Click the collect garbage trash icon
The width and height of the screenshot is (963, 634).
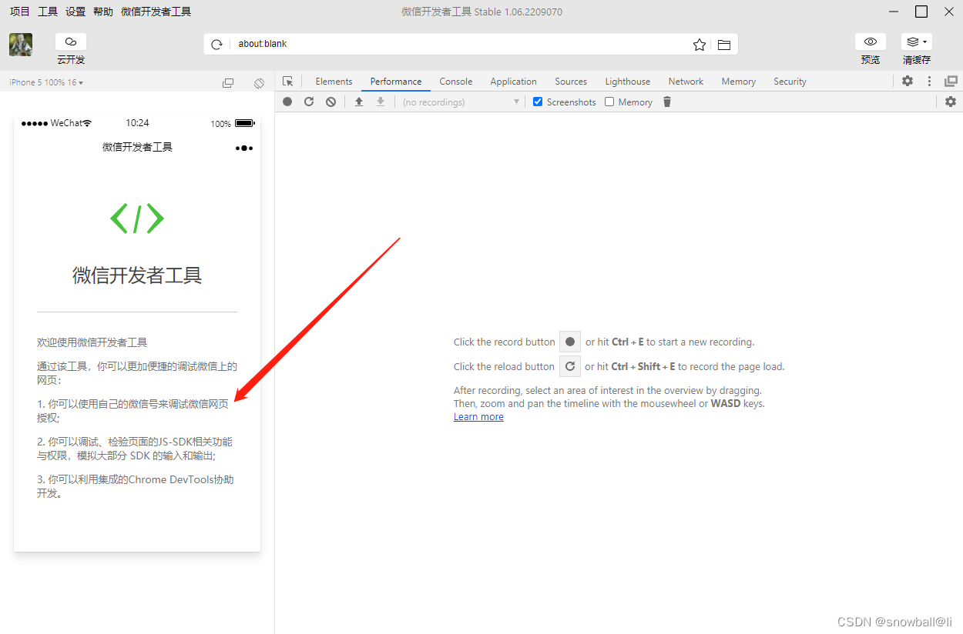coord(667,102)
